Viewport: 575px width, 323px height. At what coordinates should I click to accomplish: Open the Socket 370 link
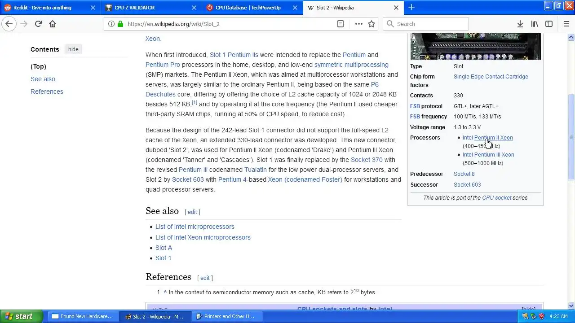(x=367, y=160)
